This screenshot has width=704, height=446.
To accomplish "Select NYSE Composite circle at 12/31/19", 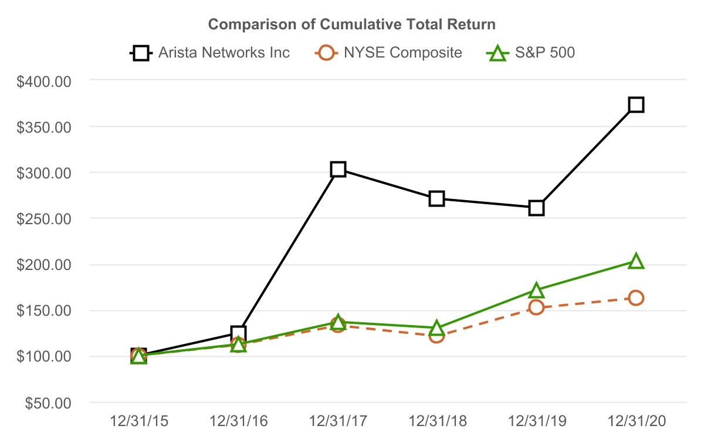I will pyautogui.click(x=536, y=307).
